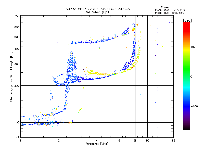Viewport: 204px width, 153px height.
Task: Click the colorbar tick label '-100'
Action: pos(194,106)
